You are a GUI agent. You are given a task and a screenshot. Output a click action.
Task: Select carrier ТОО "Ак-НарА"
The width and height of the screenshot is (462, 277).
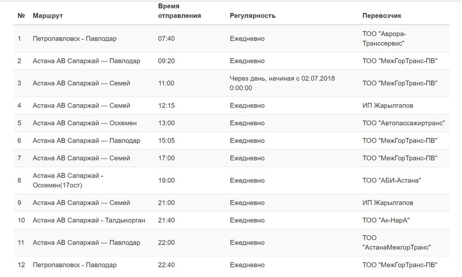tap(386, 220)
